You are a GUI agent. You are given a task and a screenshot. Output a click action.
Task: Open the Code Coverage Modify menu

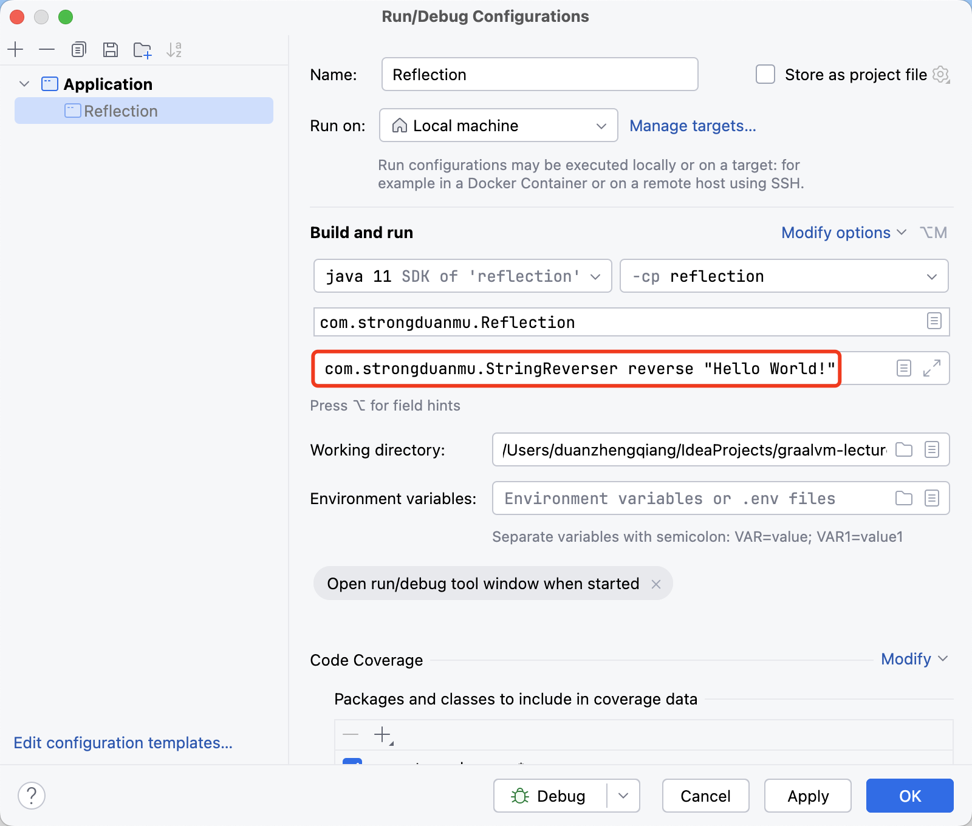[x=914, y=659]
